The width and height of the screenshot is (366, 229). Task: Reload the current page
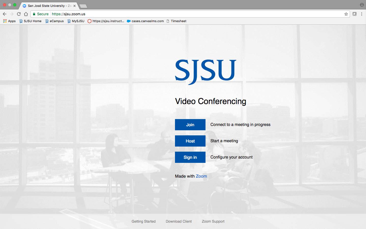(x=19, y=14)
